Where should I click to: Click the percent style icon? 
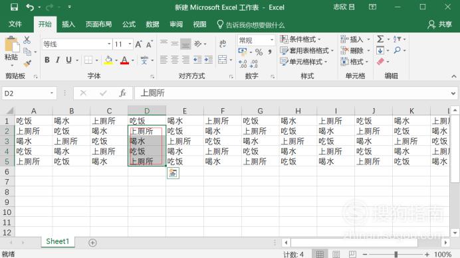[x=259, y=52]
